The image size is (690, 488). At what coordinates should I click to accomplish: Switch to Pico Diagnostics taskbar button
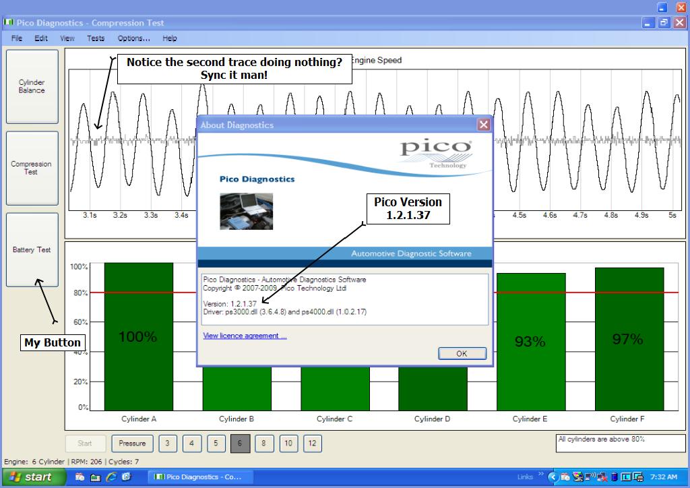pyautogui.click(x=200, y=477)
